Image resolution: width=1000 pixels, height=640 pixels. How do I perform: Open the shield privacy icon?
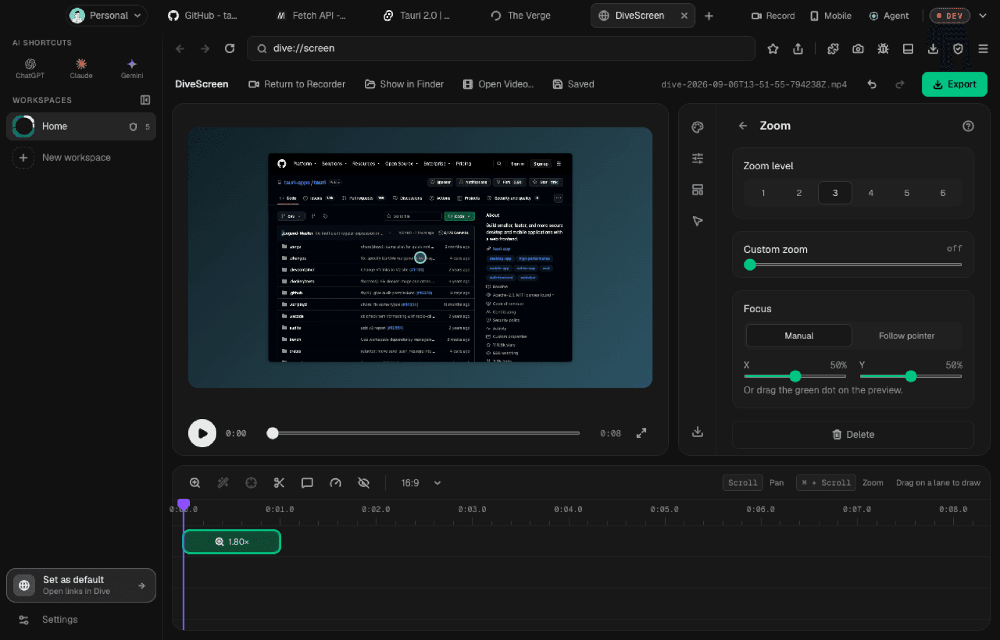[x=958, y=49]
